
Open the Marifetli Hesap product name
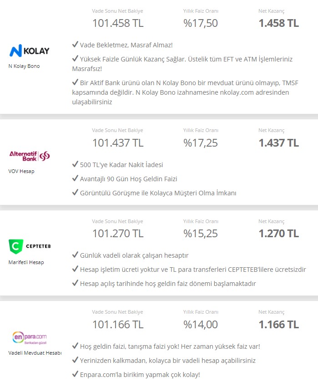point(26,262)
